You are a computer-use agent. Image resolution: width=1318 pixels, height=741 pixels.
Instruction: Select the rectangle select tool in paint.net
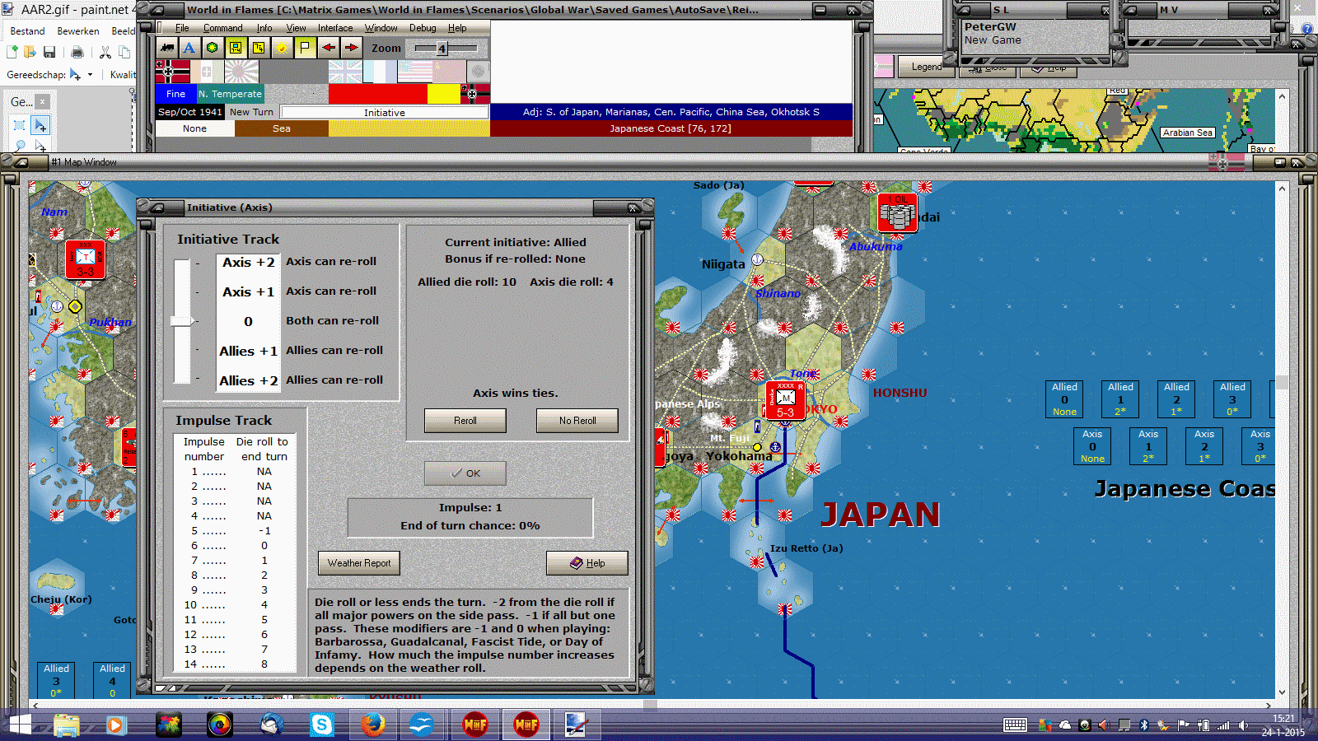click(x=20, y=125)
